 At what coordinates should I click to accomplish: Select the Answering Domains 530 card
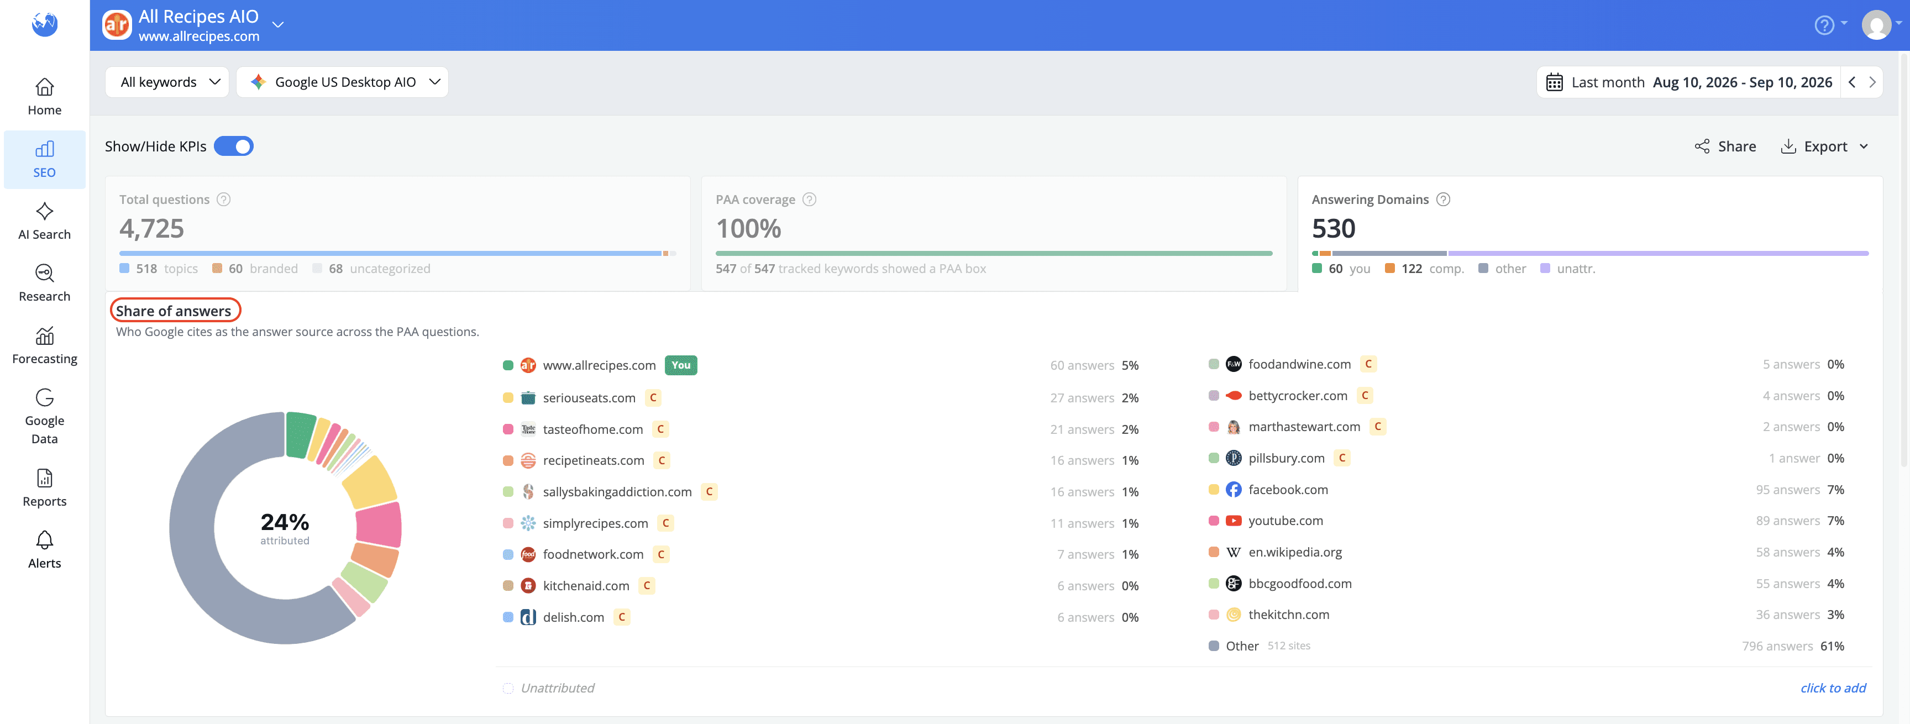coord(1591,233)
